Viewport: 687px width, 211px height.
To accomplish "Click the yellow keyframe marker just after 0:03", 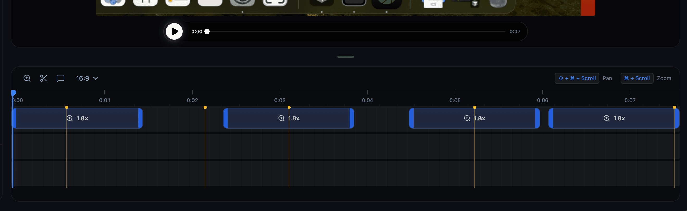I will pos(289,107).
